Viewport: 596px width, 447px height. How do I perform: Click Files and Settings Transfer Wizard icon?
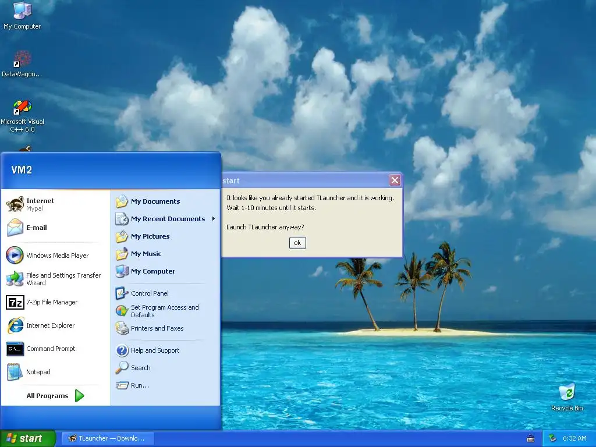(15, 279)
